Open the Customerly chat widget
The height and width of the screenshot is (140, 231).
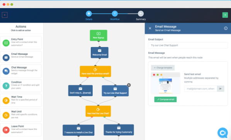(223, 133)
